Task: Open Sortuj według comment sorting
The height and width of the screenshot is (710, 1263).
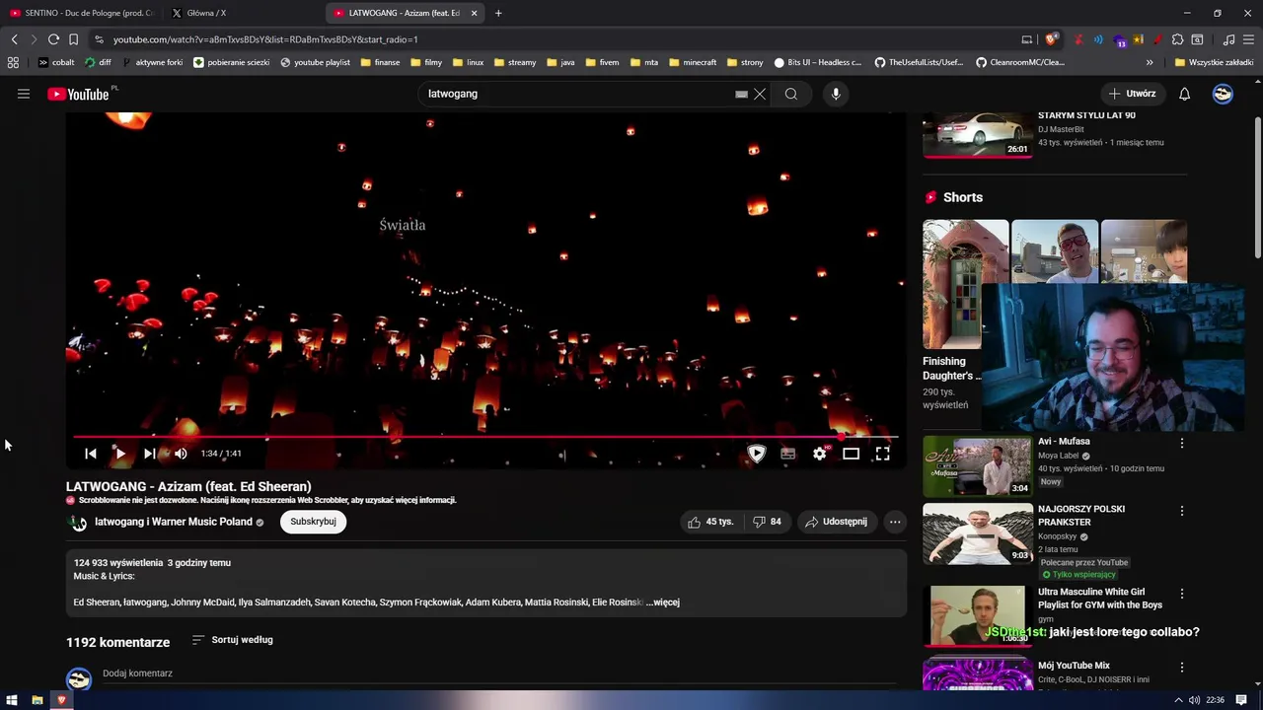Action: pos(233,640)
